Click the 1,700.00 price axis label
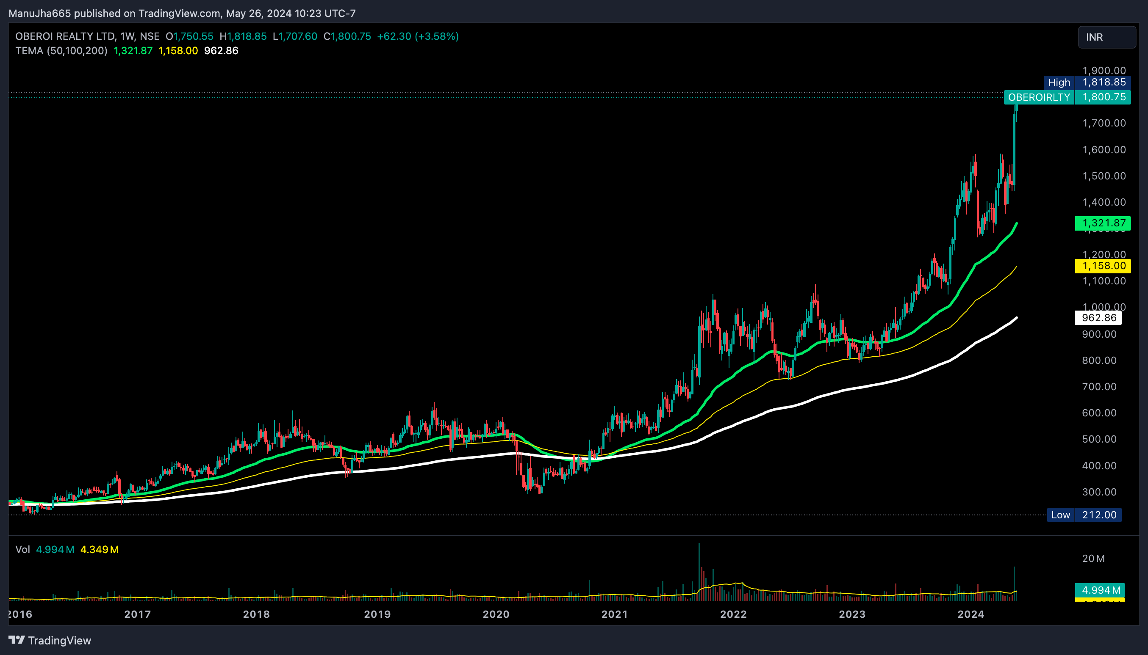The image size is (1148, 655). pyautogui.click(x=1104, y=123)
